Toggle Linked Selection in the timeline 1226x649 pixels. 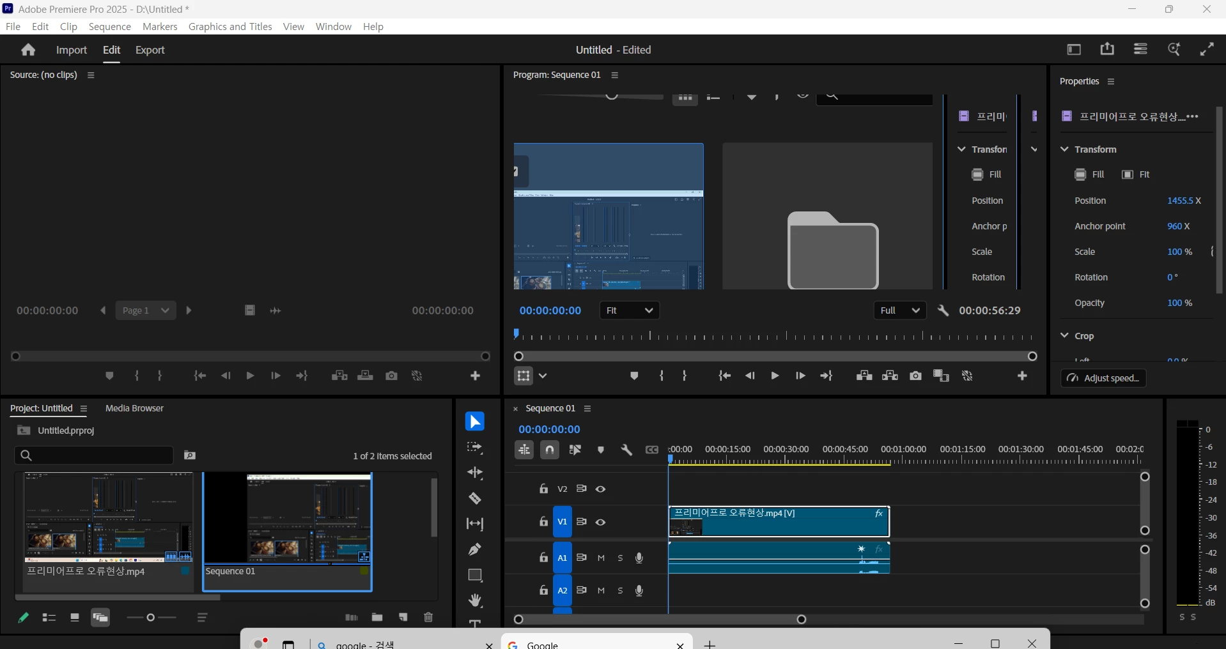575,450
